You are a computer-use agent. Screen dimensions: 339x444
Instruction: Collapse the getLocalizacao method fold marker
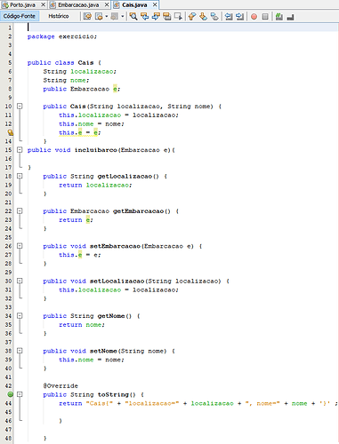[20, 176]
